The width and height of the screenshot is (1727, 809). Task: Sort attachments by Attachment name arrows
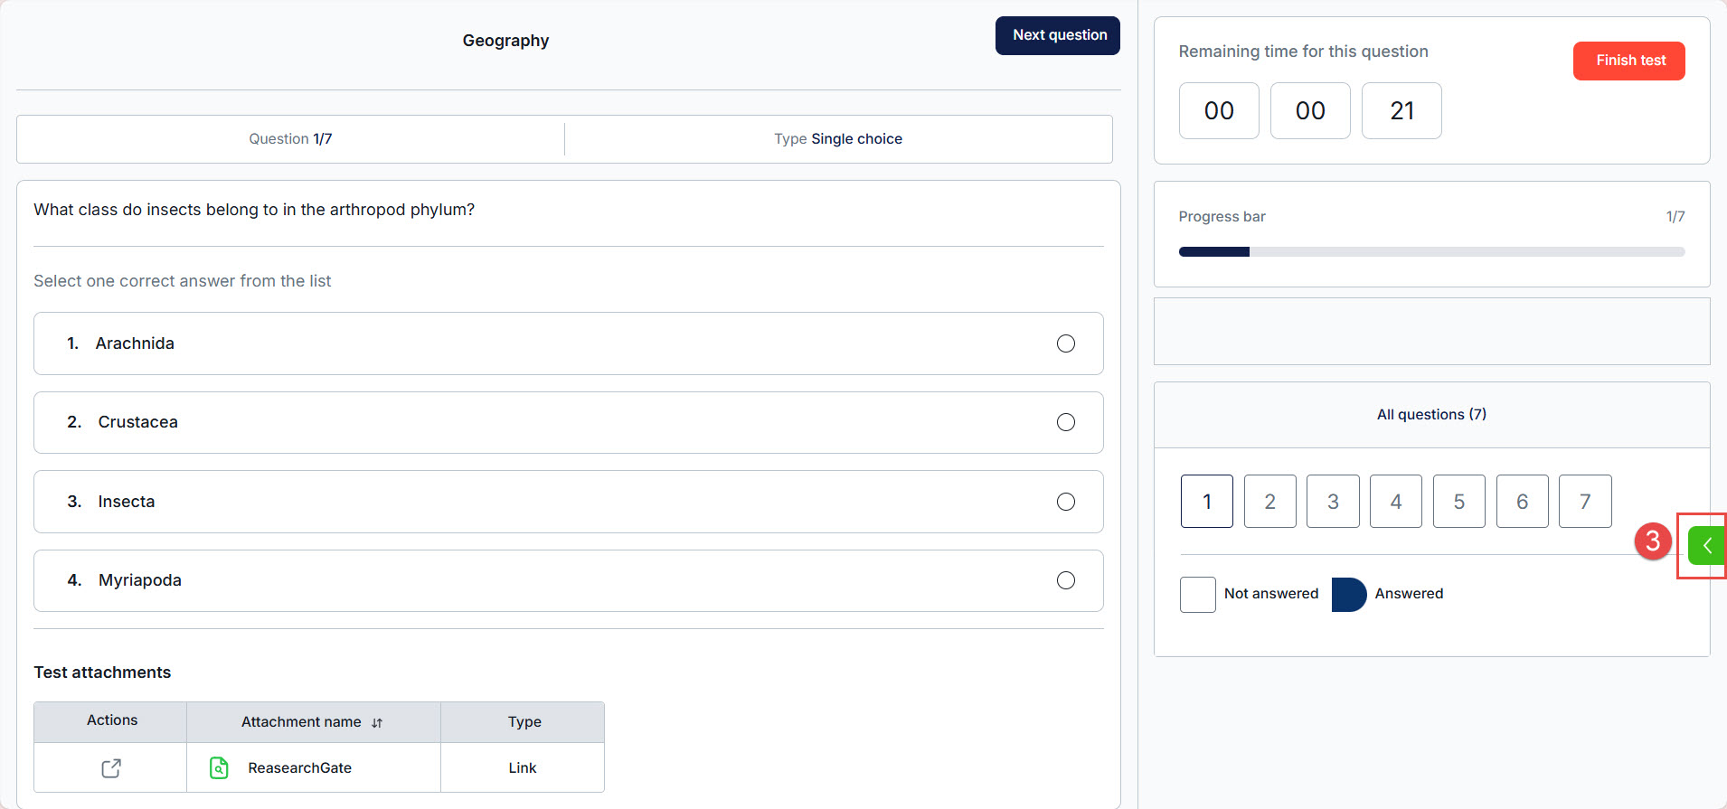377,723
